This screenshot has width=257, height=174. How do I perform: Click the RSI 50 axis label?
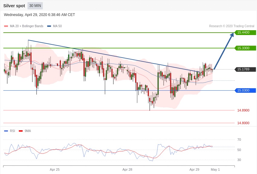[239, 150]
